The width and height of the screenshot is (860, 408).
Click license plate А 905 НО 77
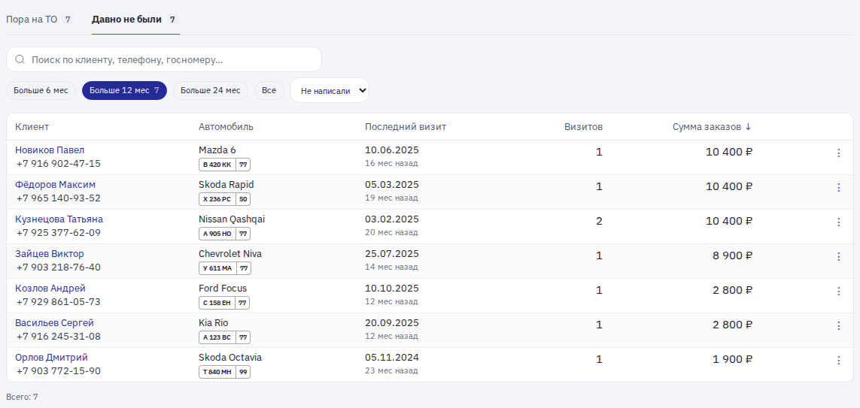tap(225, 233)
